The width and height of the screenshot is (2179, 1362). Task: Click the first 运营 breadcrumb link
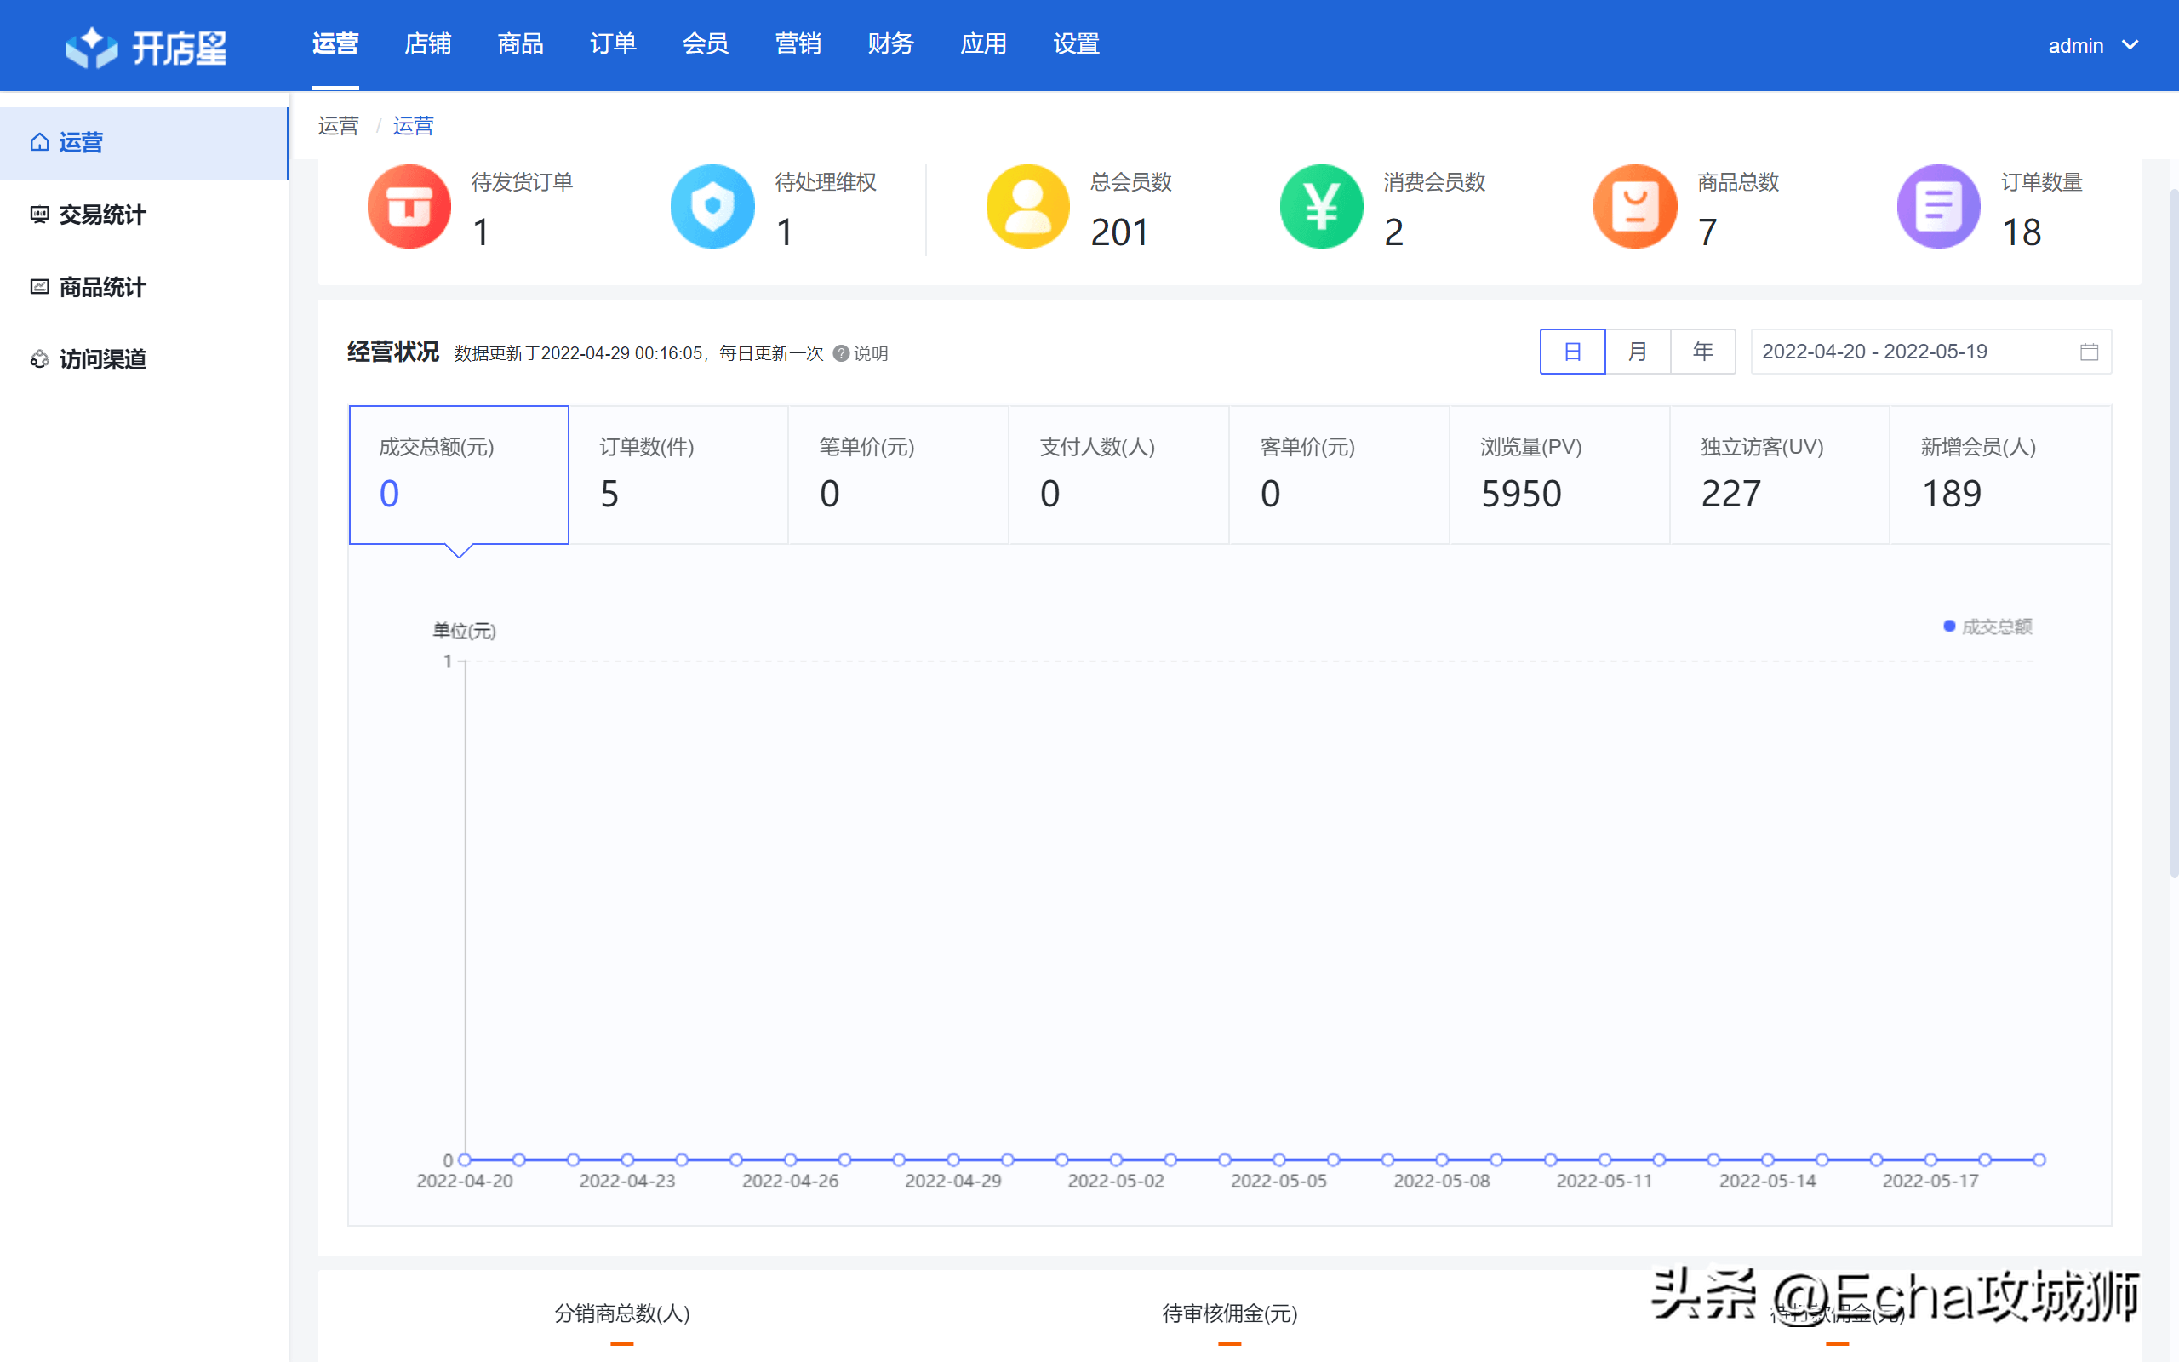[x=339, y=126]
